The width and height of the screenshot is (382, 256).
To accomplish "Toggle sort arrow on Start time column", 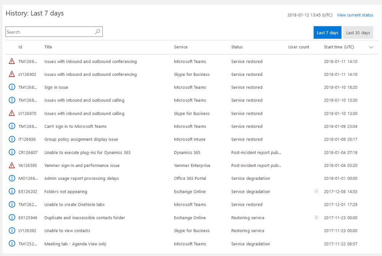I will pyautogui.click(x=371, y=47).
